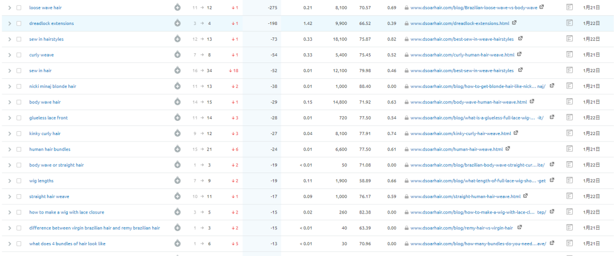Click the add-keyword plus icon for curly weave

(x=177, y=54)
